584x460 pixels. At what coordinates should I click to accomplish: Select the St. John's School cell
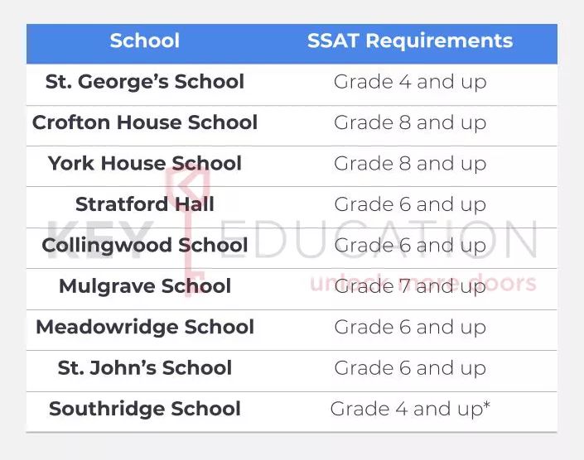[x=144, y=368]
